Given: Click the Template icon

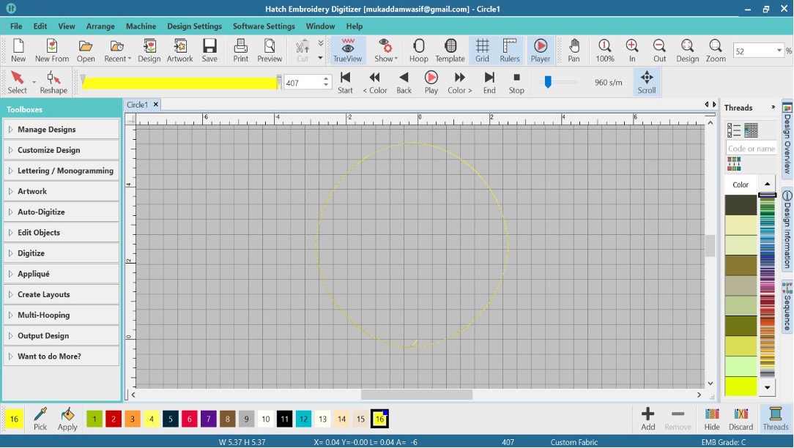Looking at the screenshot, I should tap(450, 50).
